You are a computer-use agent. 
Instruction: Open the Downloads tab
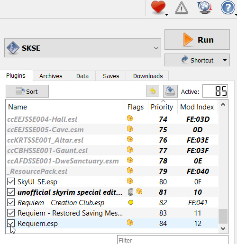[148, 76]
